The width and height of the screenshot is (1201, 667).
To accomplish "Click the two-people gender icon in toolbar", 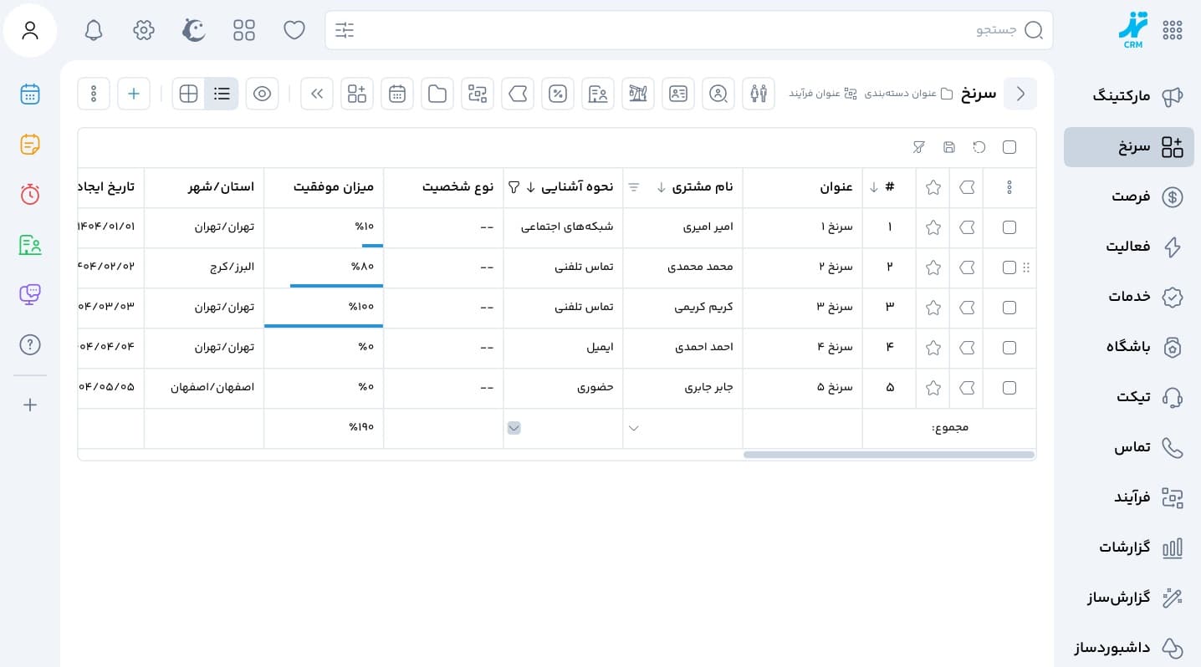I will click(x=759, y=94).
